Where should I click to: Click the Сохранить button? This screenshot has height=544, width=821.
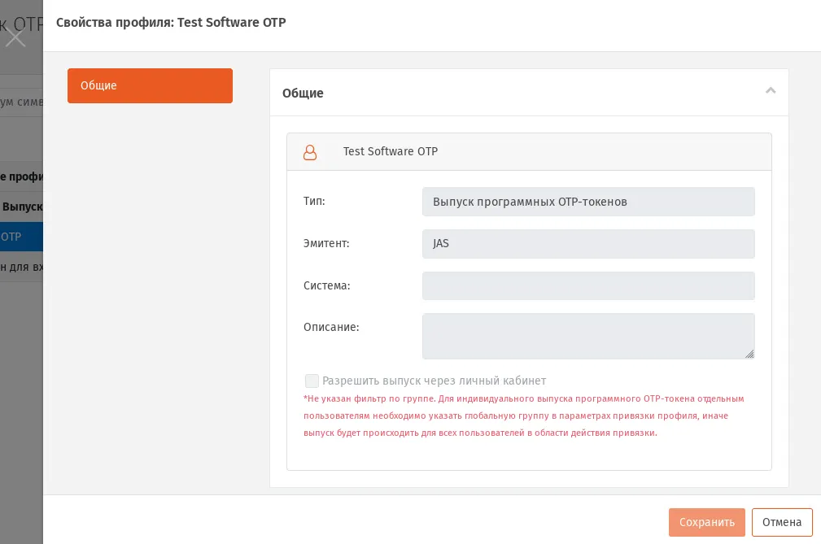(707, 523)
